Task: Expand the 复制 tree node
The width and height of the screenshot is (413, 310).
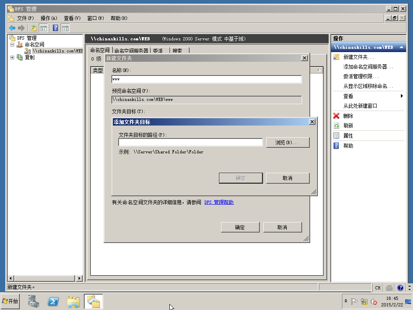Action: coord(12,57)
